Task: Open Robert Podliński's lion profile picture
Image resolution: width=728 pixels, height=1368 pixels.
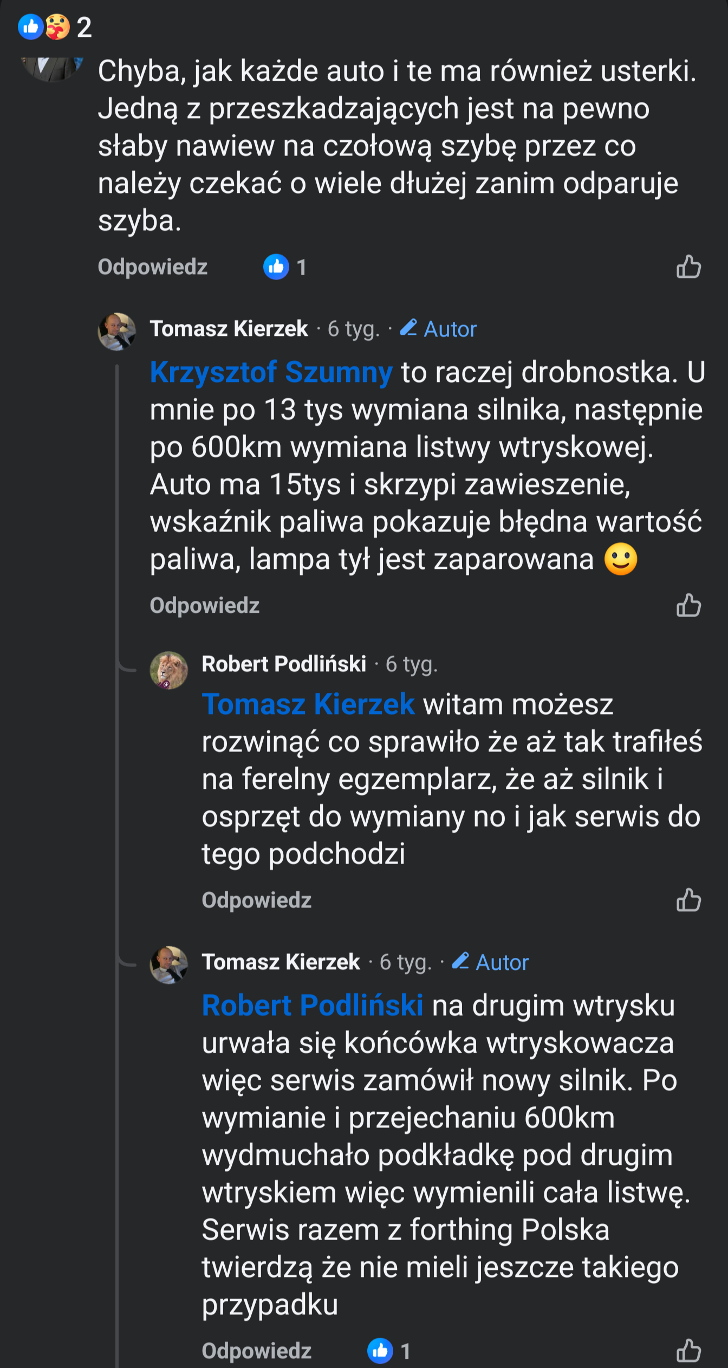Action: [x=168, y=670]
